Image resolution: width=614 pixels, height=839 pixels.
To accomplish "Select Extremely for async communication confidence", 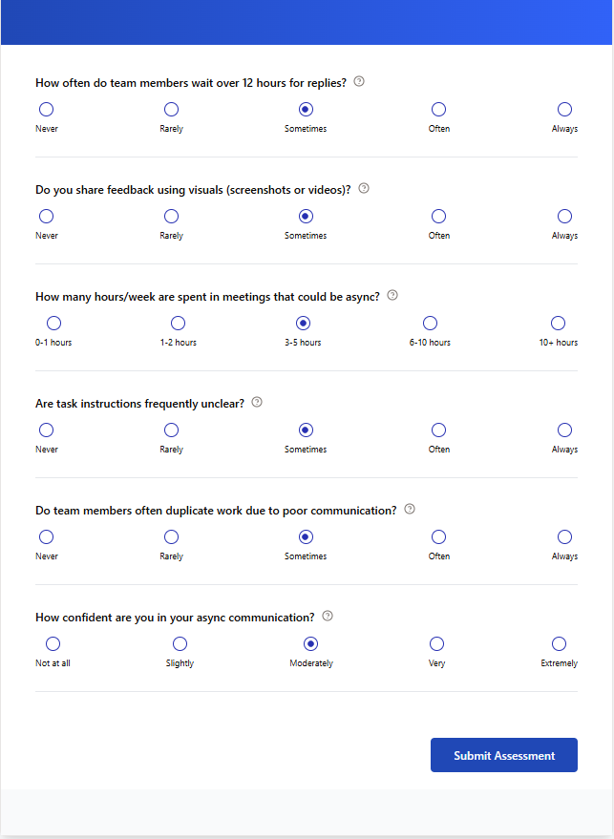I will click(558, 643).
